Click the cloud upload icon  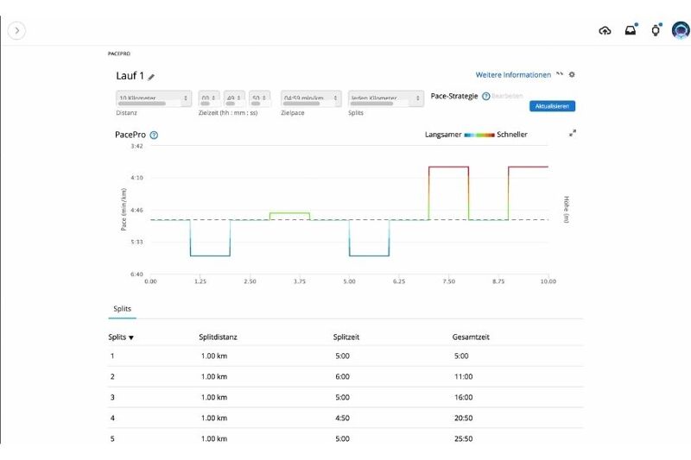pos(605,31)
